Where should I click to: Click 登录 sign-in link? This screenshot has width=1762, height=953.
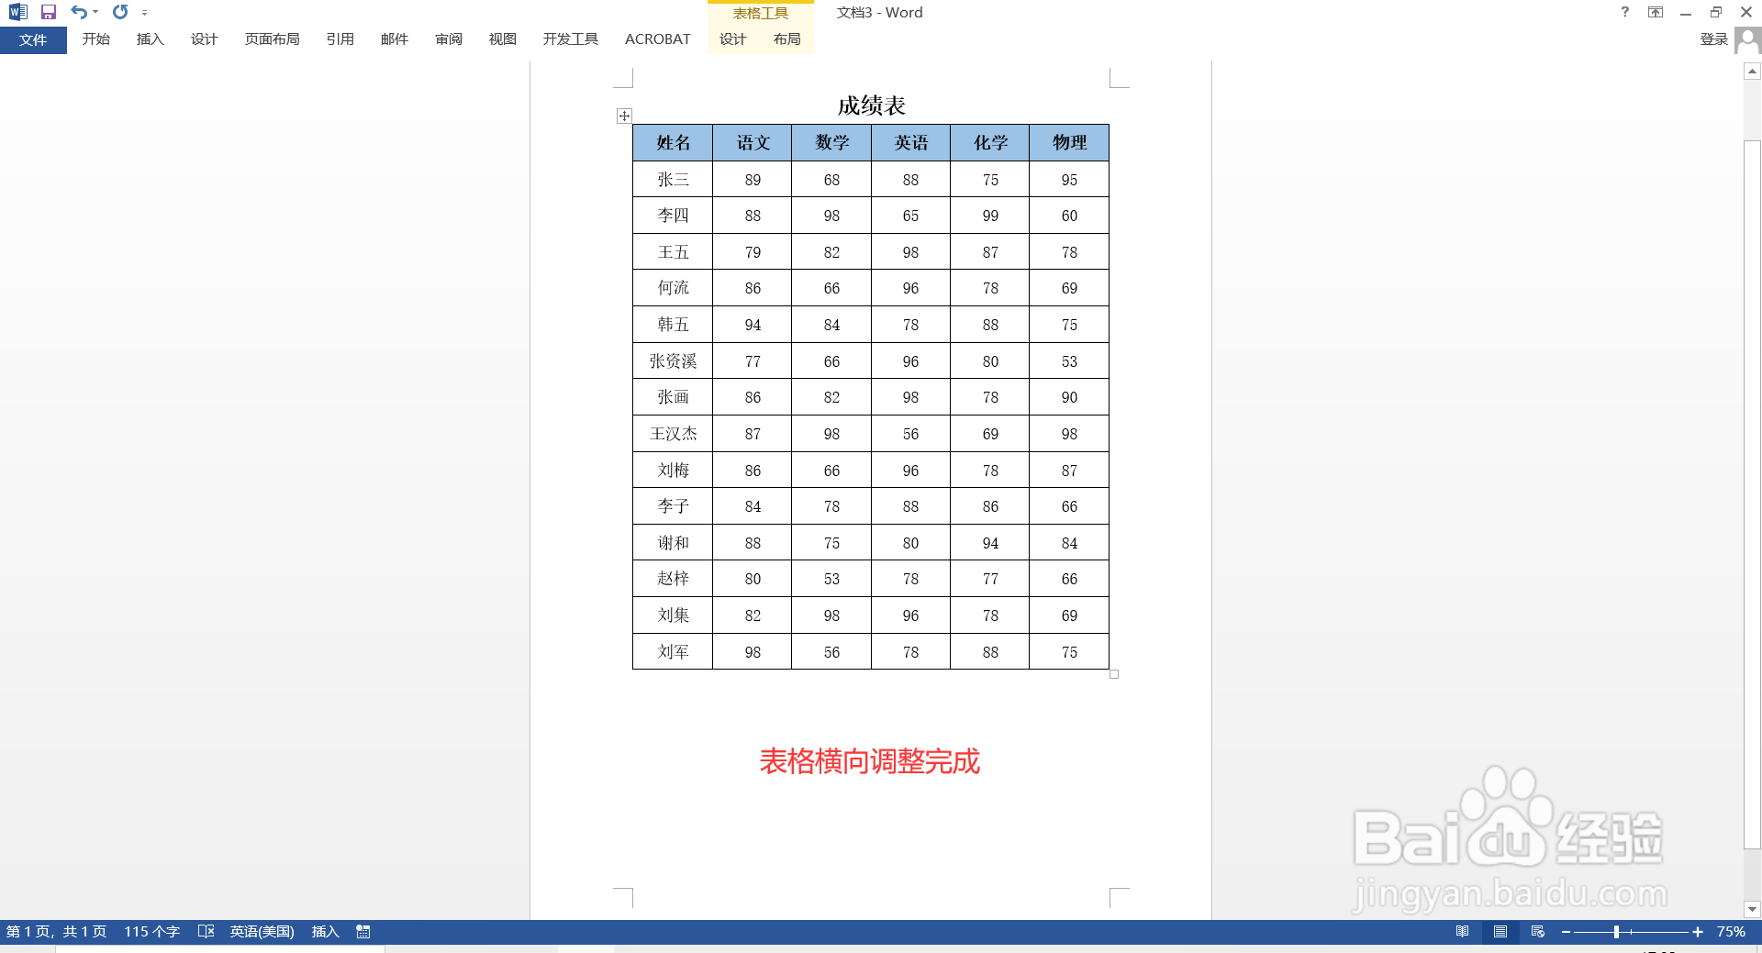click(1713, 39)
